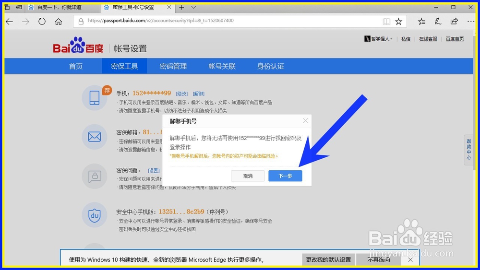The width and height of the screenshot is (480, 270).
Task: Select the 身份认证 navigation tab
Action: click(x=271, y=66)
